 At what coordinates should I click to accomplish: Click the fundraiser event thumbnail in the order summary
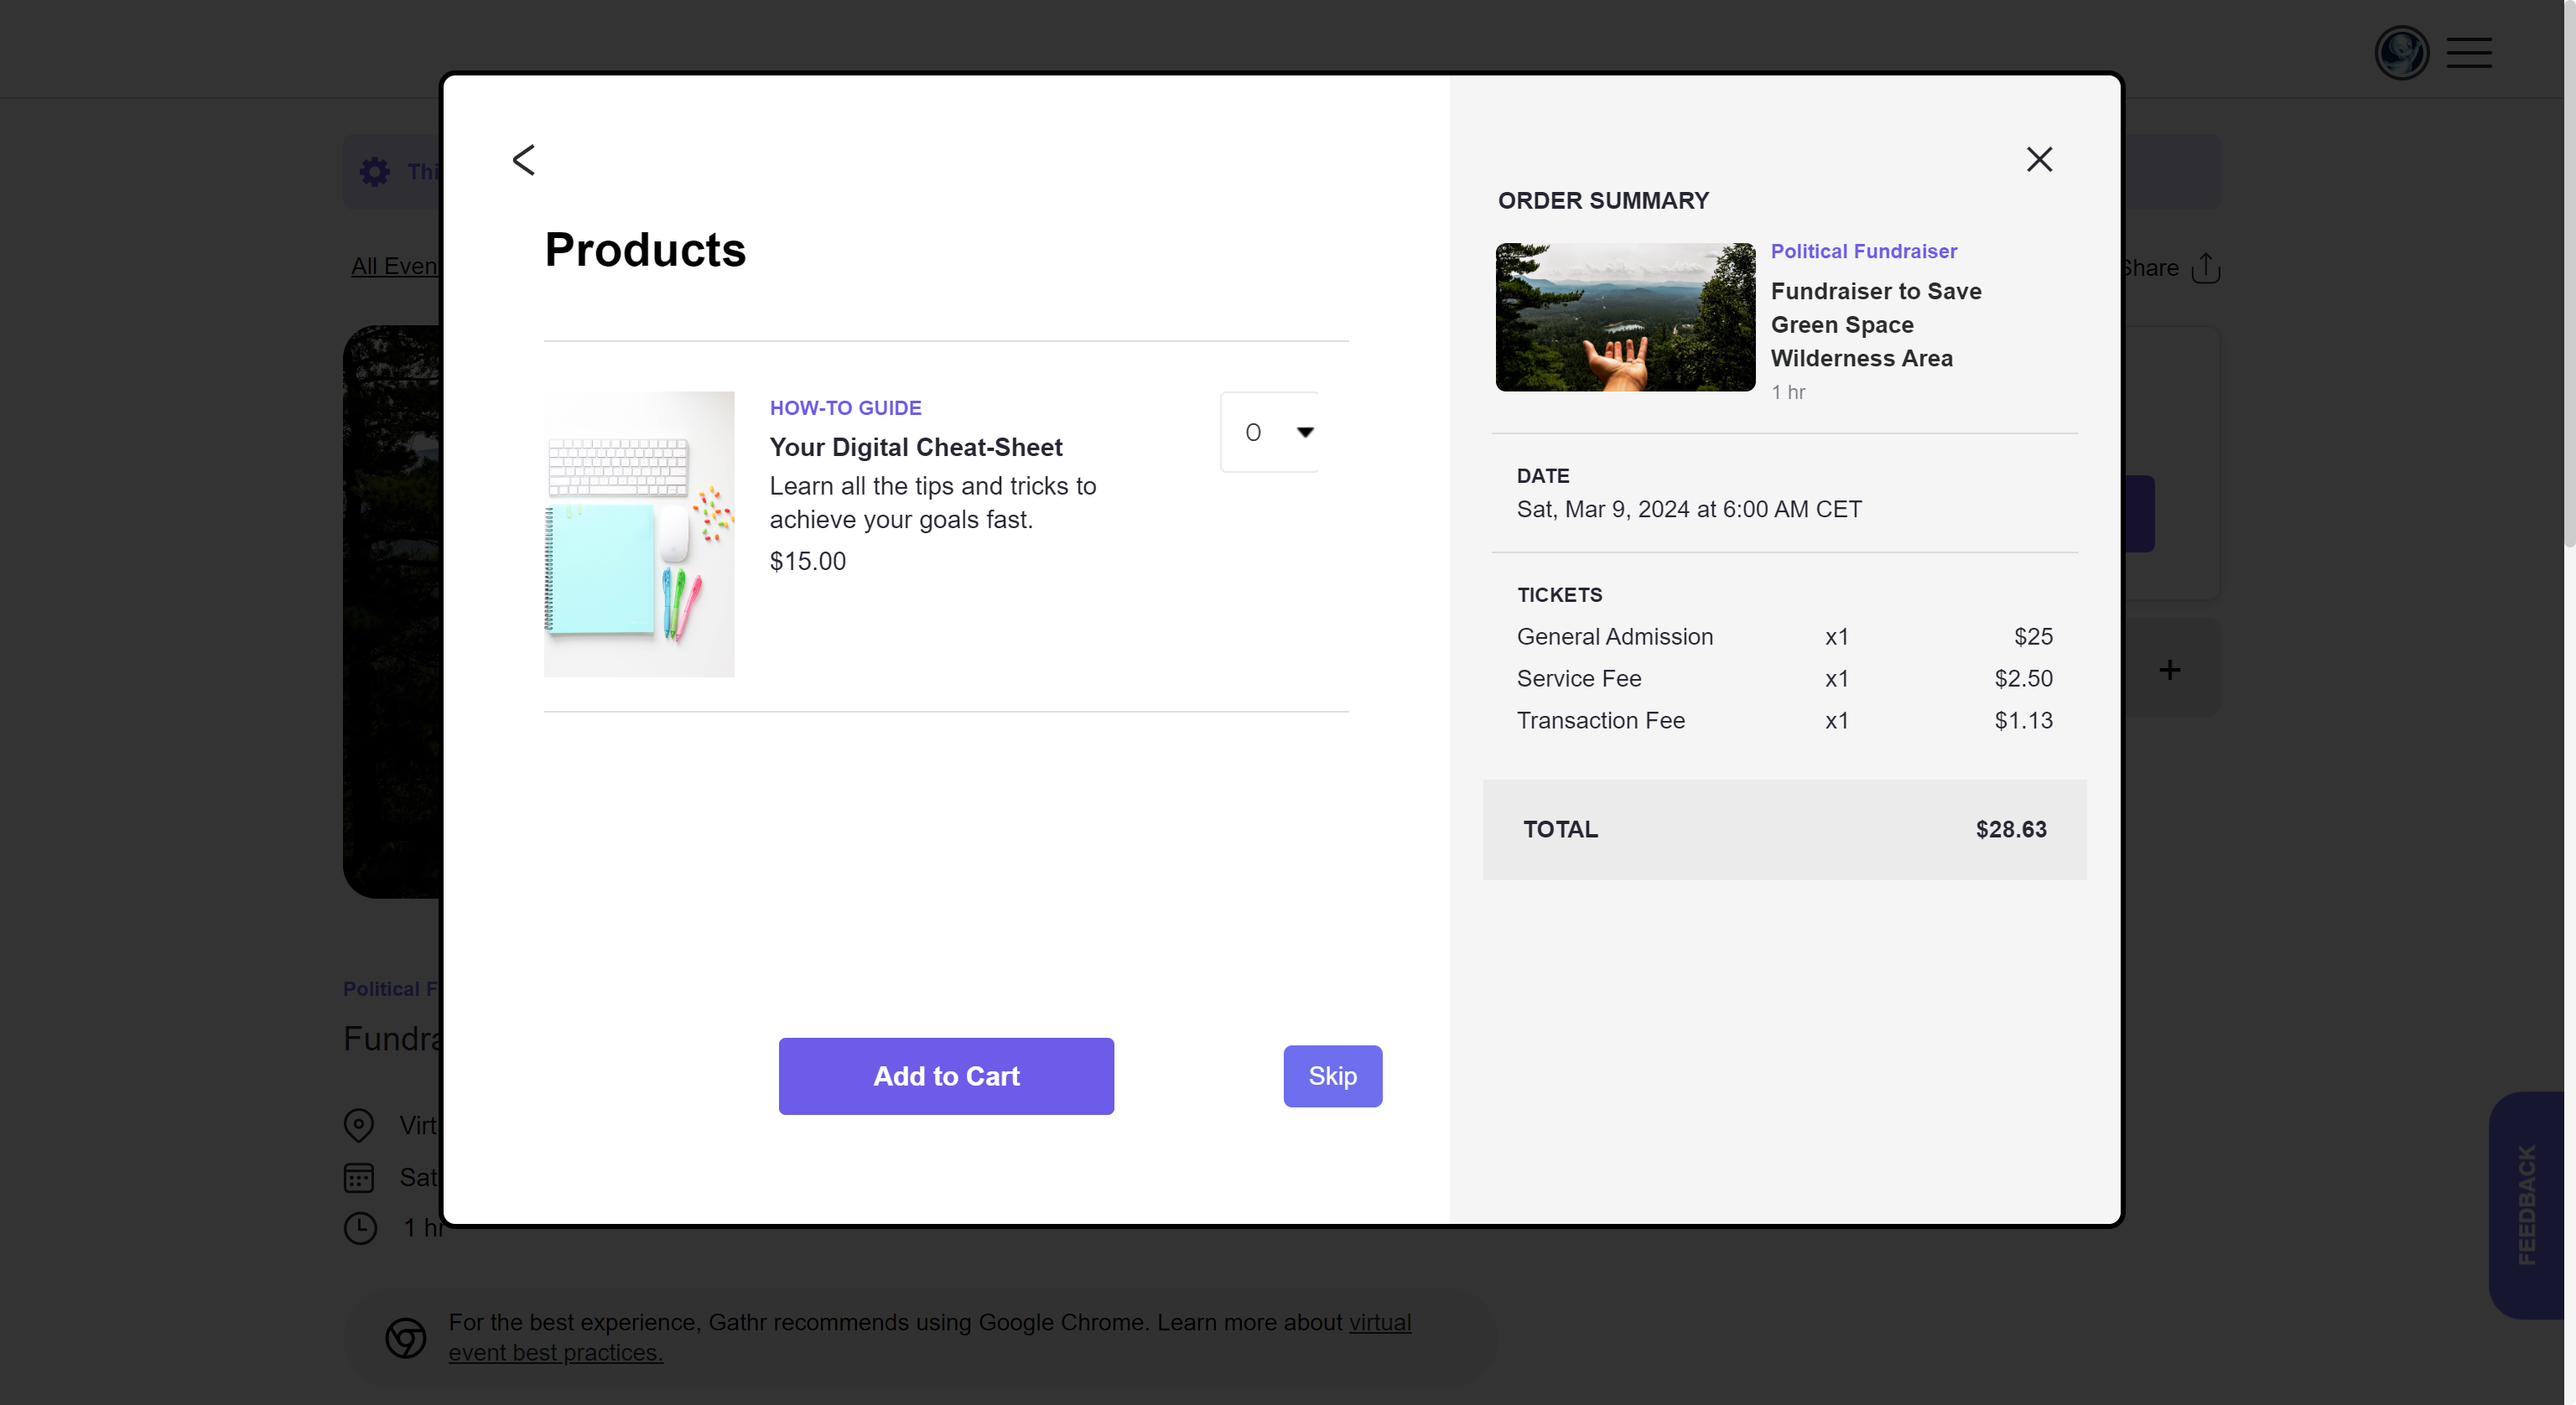point(1625,317)
